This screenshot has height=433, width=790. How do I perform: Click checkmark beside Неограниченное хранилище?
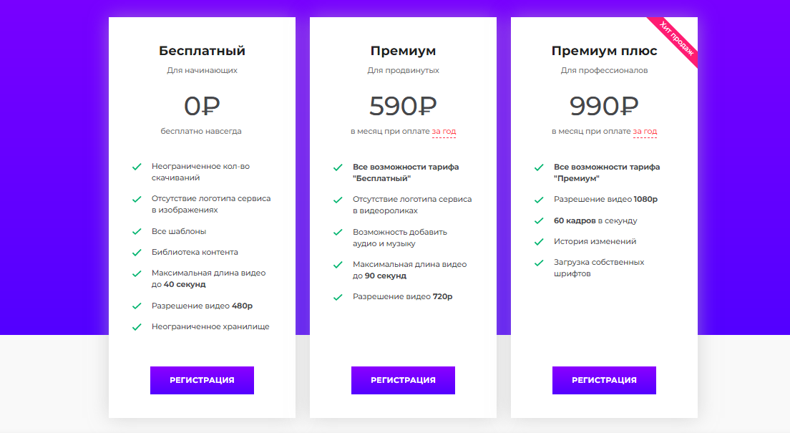coord(137,327)
